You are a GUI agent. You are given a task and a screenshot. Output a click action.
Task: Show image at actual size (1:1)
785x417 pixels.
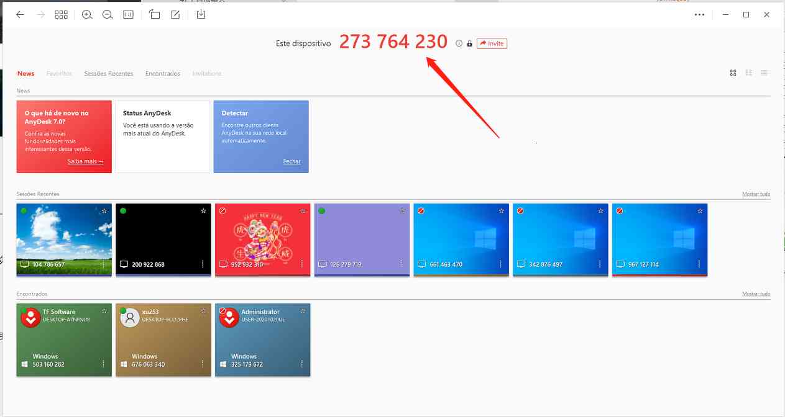coord(129,14)
